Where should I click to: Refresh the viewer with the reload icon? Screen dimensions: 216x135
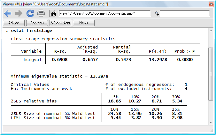coord(30,13)
